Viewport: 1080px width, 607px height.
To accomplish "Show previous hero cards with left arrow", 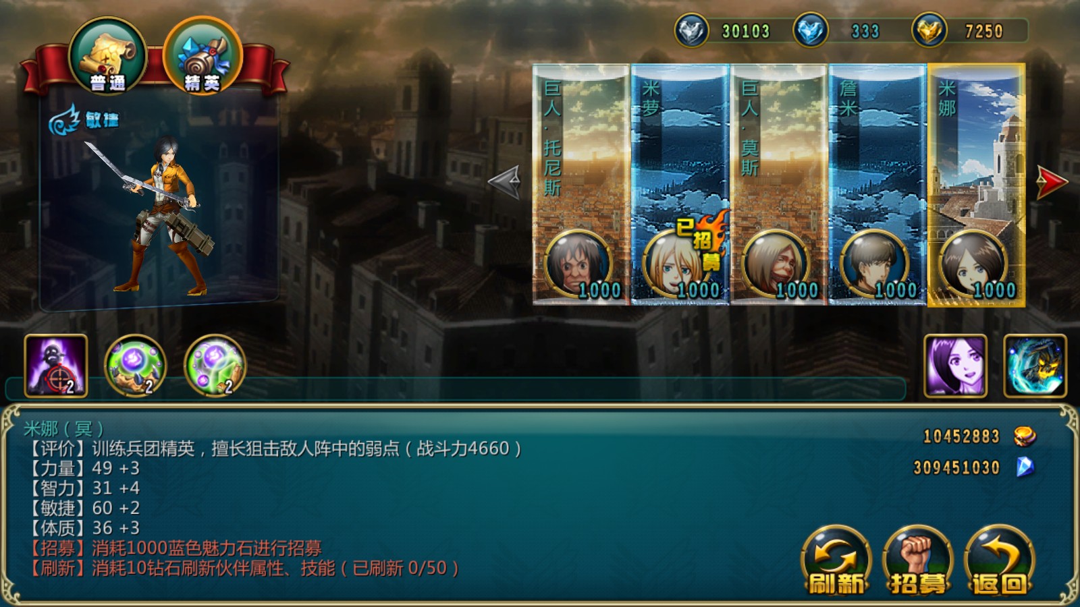I will click(x=504, y=181).
